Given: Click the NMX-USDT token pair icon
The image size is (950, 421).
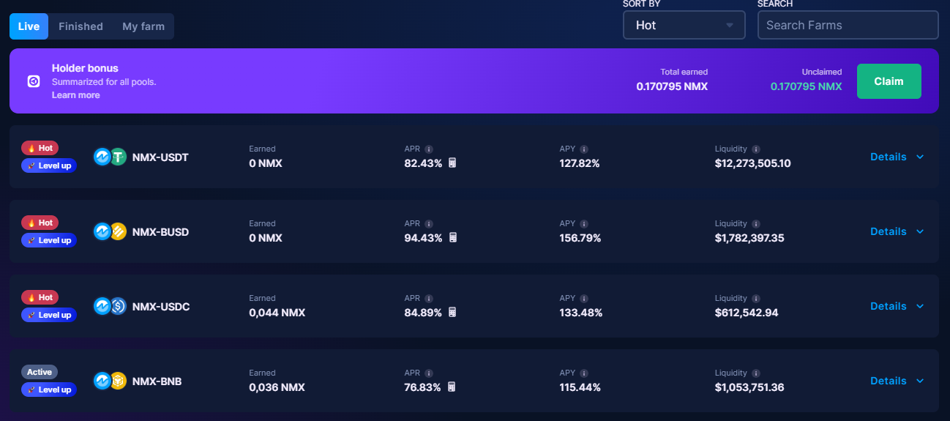Looking at the screenshot, I should click(111, 157).
